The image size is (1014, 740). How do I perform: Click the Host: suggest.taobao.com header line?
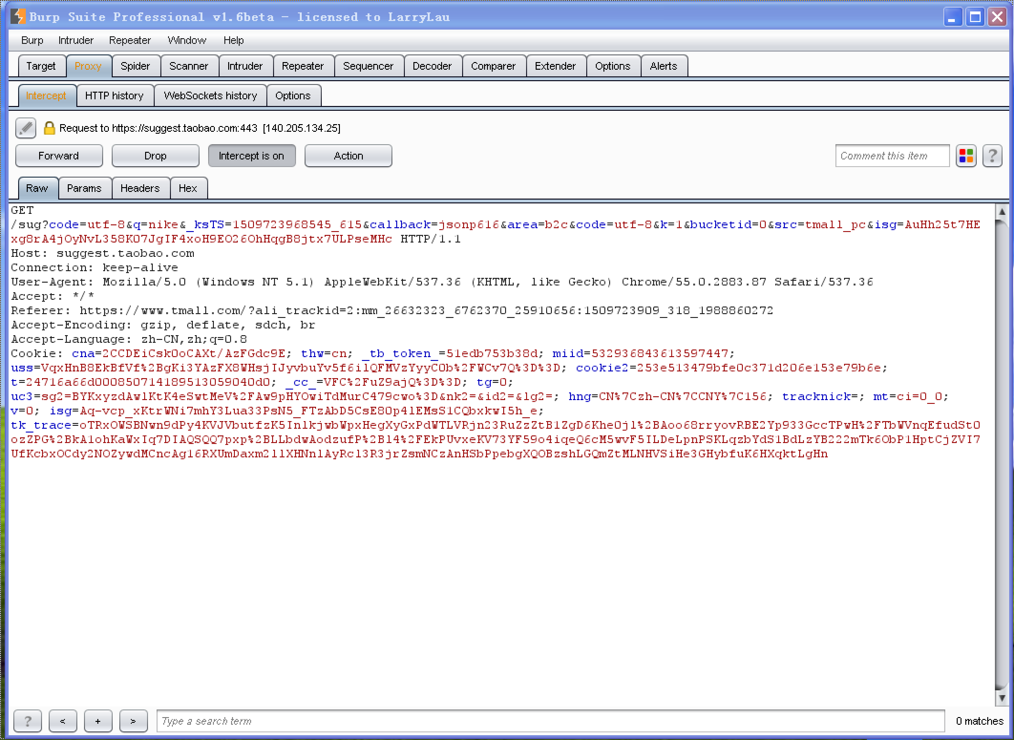pos(103,254)
